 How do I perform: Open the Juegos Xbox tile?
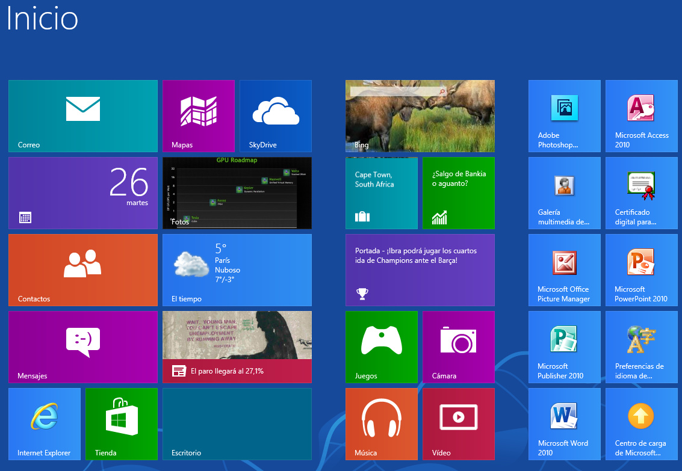click(x=382, y=347)
